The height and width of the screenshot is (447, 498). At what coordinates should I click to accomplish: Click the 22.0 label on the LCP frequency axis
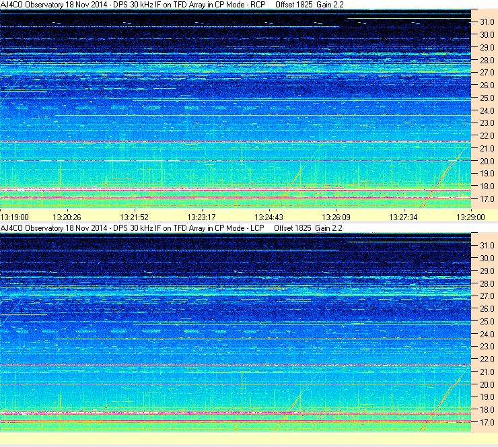[x=487, y=359]
